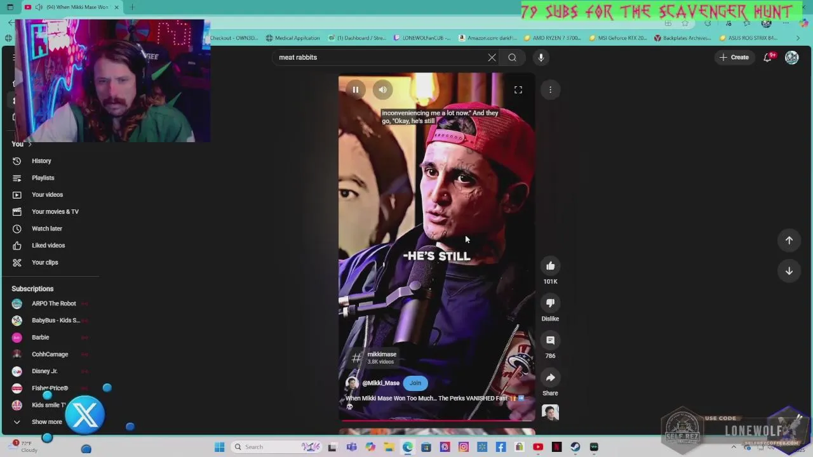The height and width of the screenshot is (457, 813).
Task: Open Your clips in the sidebar
Action: coord(44,262)
